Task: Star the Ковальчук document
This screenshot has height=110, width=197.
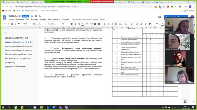Action: (32, 16)
